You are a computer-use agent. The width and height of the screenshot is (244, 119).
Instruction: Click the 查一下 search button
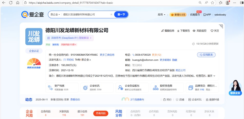point(121,14)
